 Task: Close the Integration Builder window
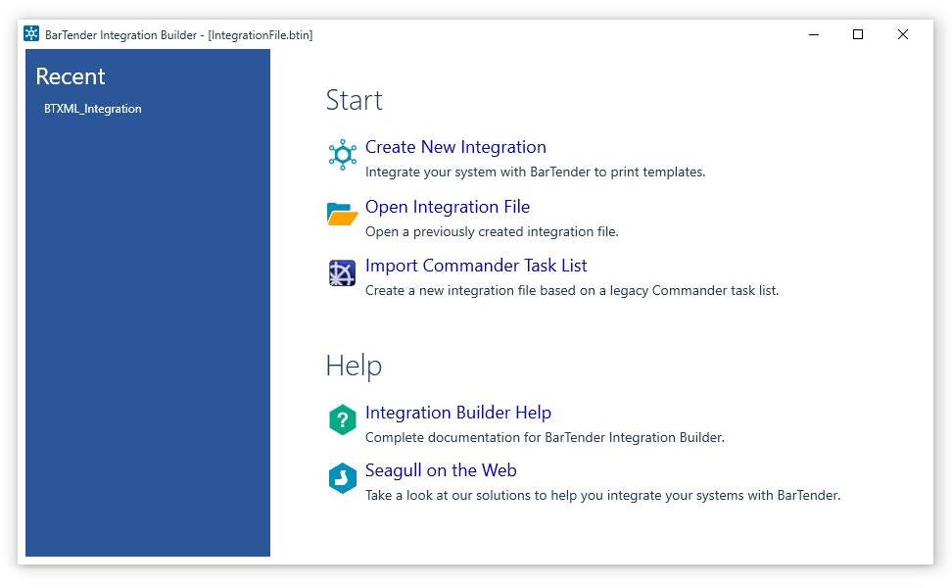pyautogui.click(x=903, y=34)
